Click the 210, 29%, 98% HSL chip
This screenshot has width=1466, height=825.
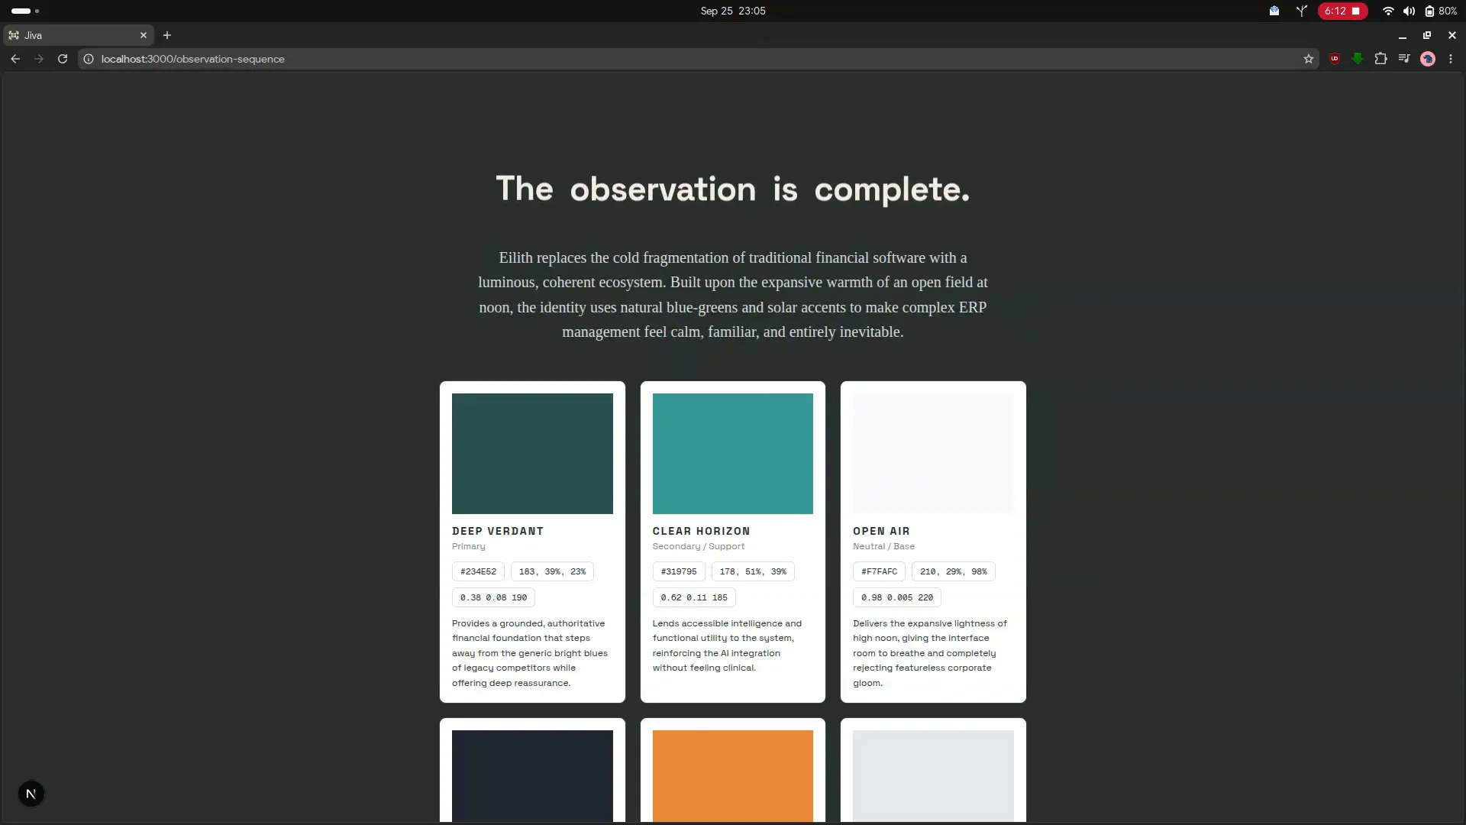point(954,571)
